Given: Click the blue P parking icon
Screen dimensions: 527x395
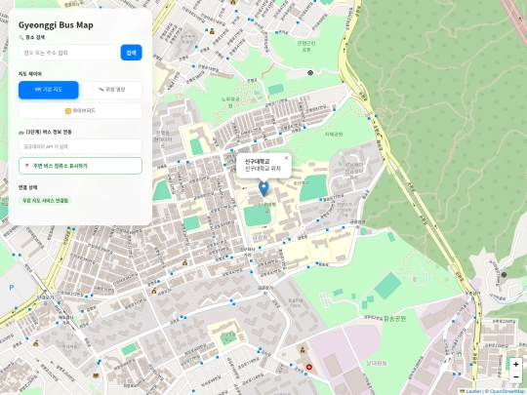Looking at the screenshot, I should (12, 288).
